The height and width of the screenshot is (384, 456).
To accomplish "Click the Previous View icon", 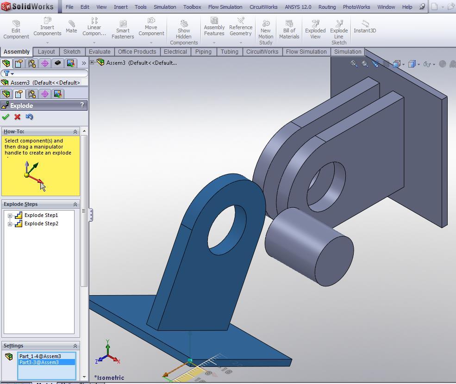I will tap(375, 64).
